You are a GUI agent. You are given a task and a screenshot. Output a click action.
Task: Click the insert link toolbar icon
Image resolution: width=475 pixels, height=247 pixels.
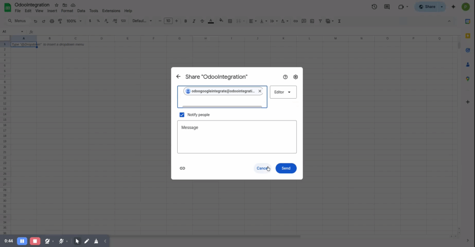(x=295, y=21)
